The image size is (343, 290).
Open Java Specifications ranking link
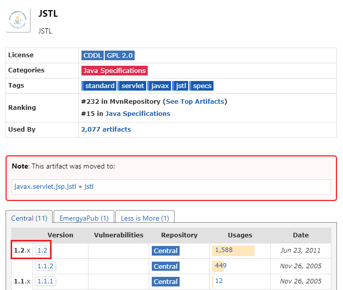point(138,113)
